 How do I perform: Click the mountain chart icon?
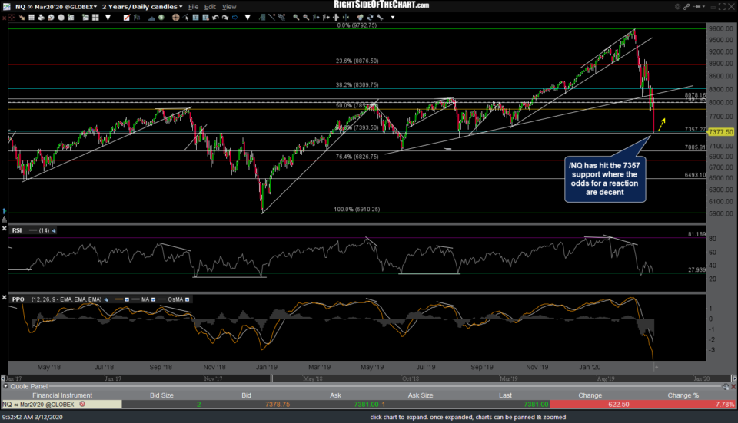[151, 18]
